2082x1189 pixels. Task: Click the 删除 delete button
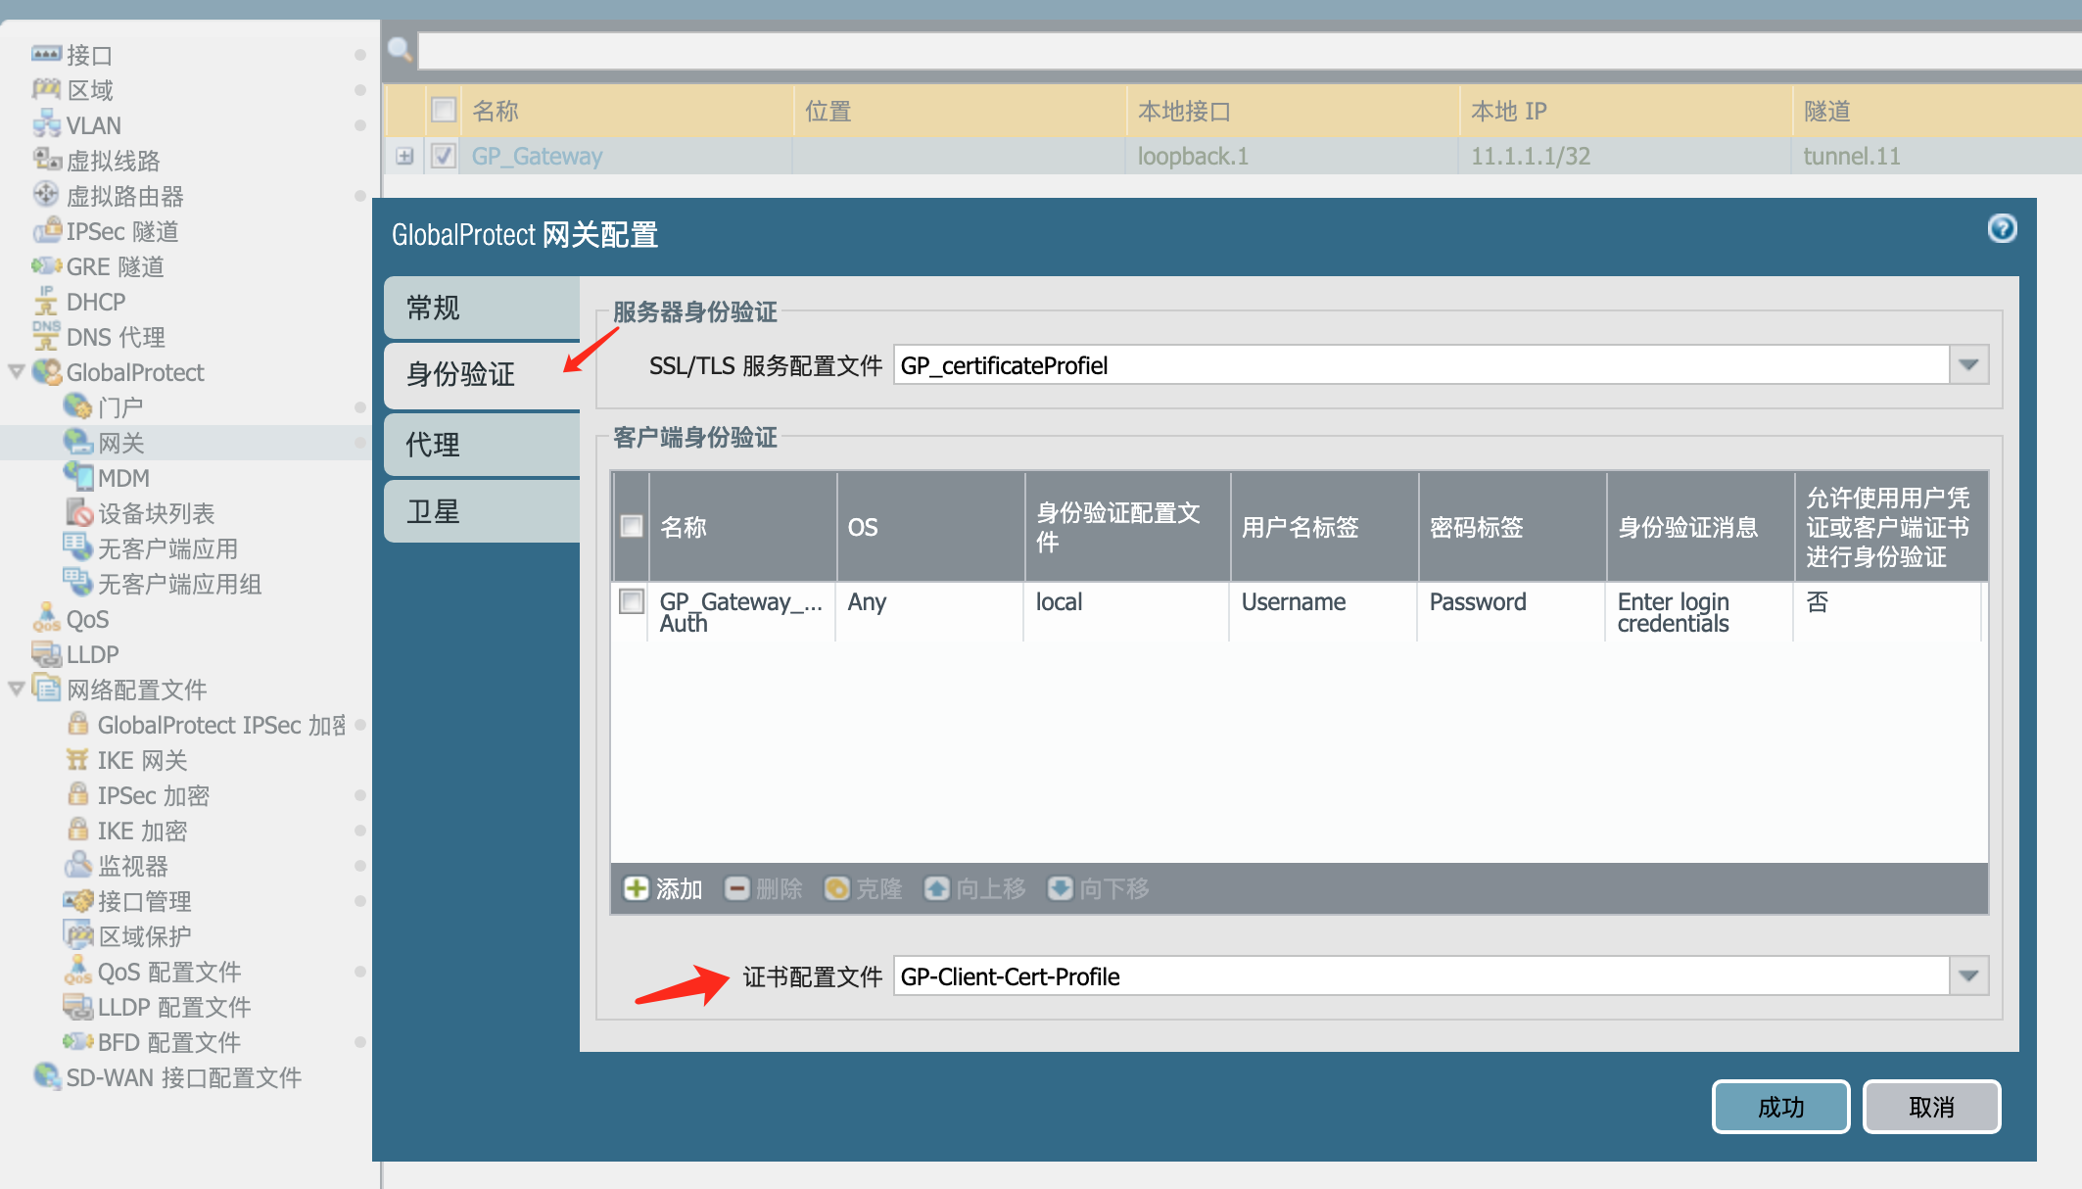[x=764, y=888]
